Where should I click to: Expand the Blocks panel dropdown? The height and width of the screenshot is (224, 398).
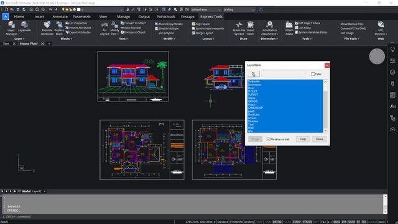[67, 39]
